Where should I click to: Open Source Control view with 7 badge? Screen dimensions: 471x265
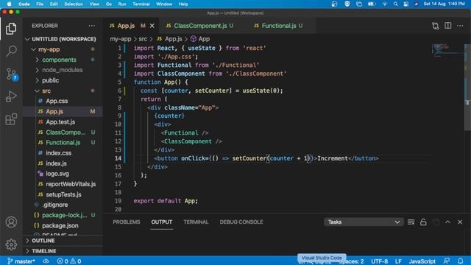point(12,74)
